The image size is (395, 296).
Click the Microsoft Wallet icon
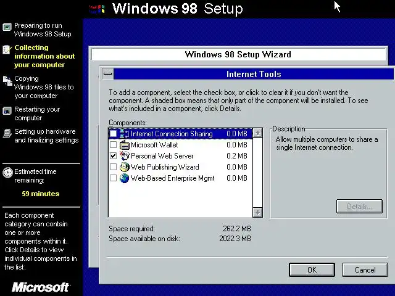coord(124,145)
